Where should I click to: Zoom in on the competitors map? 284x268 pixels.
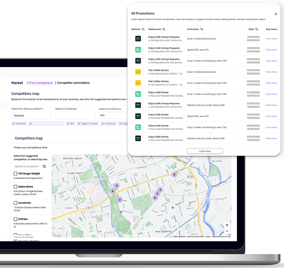click(227, 225)
